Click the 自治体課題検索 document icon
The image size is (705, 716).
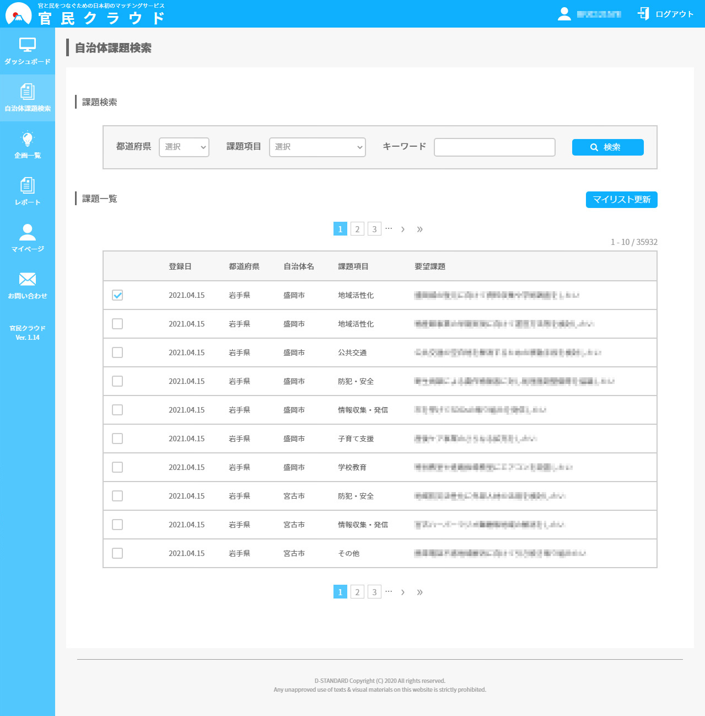[x=28, y=92]
